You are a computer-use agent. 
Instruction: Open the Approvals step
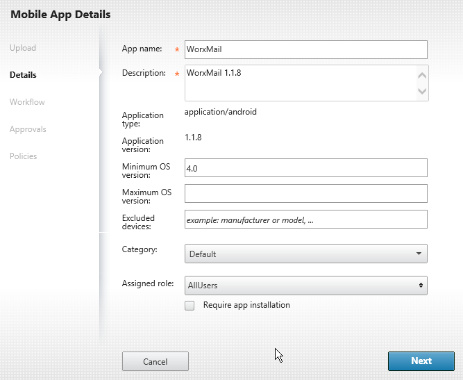click(28, 129)
